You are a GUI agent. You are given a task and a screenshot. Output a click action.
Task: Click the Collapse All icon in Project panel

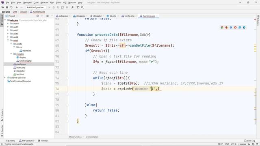click(42, 16)
